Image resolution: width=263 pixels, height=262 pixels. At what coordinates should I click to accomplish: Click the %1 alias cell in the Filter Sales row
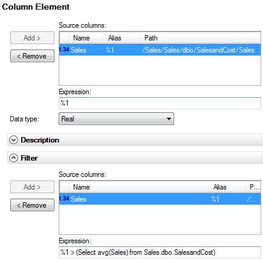pyautogui.click(x=215, y=199)
